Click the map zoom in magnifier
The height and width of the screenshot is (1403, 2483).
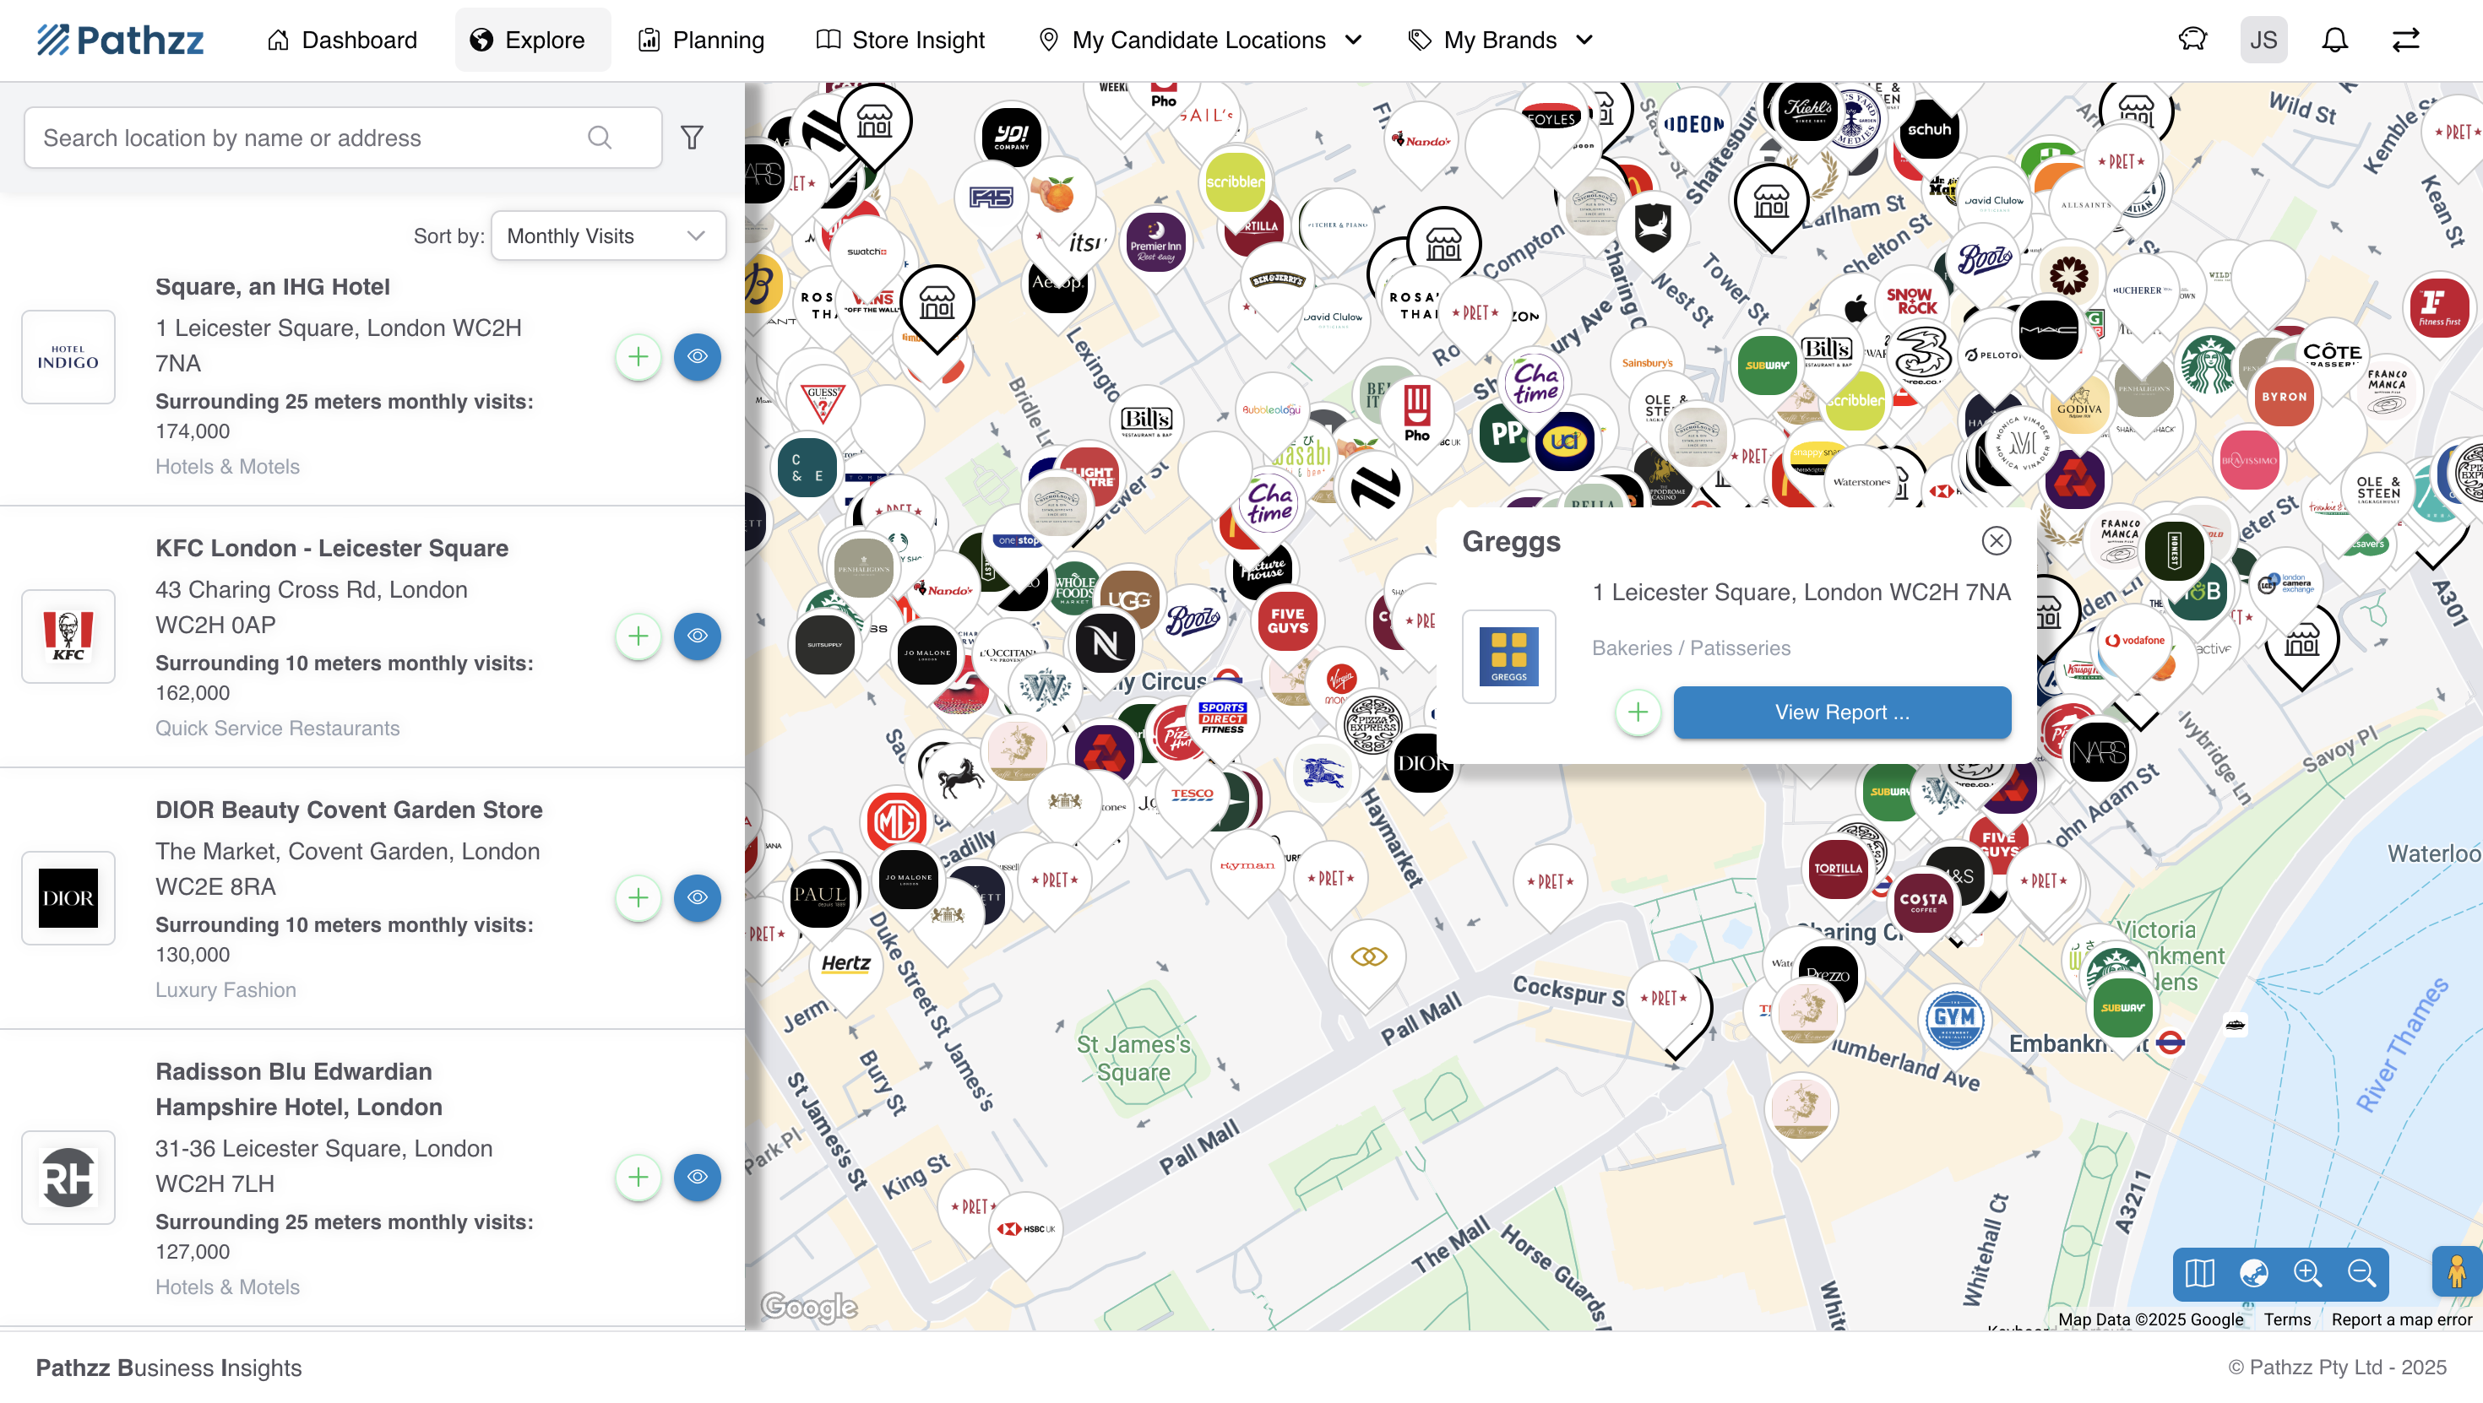pos(2307,1273)
